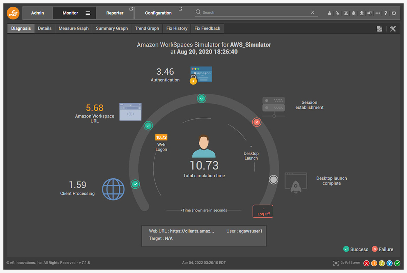
Task: Open the Admin module tab
Action: click(x=38, y=13)
